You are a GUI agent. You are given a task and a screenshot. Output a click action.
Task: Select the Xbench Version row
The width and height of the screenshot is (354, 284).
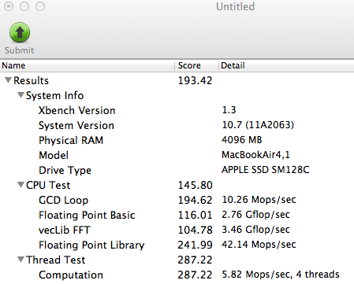click(77, 110)
